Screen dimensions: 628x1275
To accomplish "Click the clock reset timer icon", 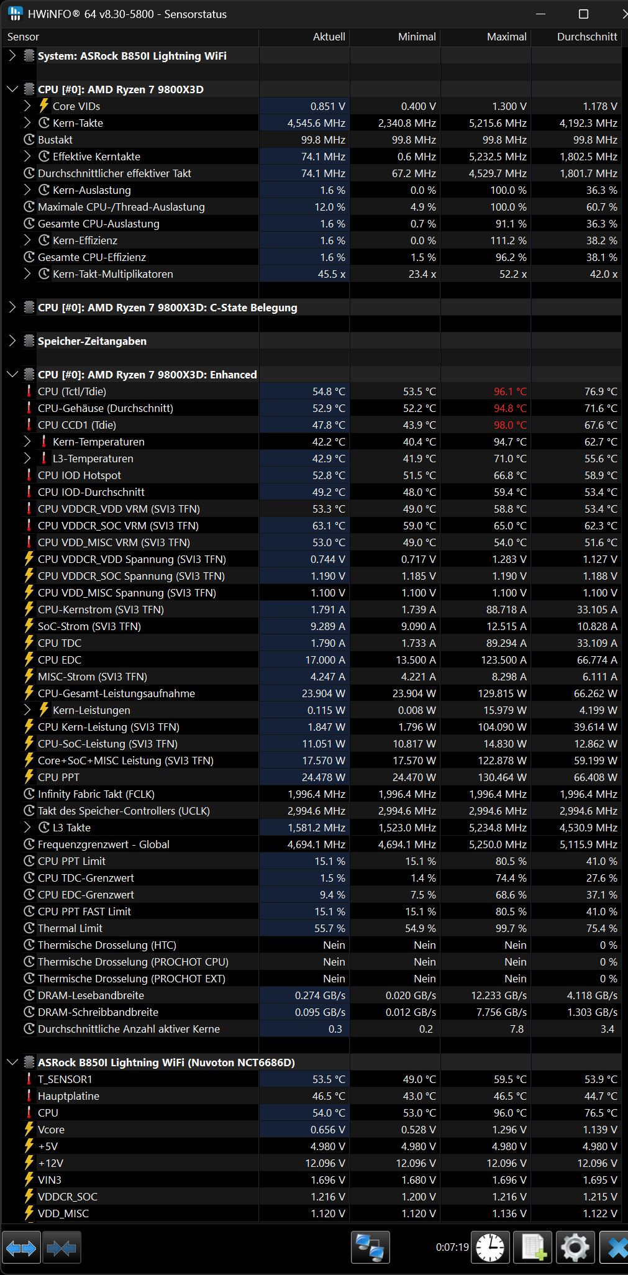I will pos(490,1247).
